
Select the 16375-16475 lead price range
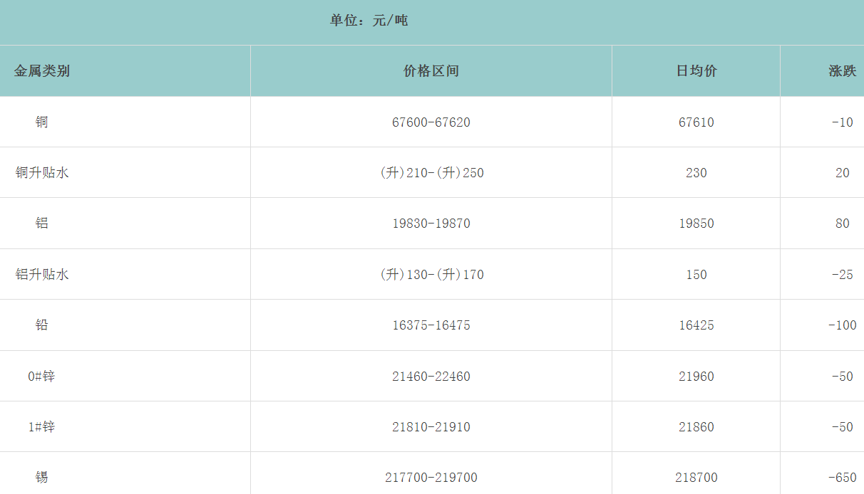point(431,325)
